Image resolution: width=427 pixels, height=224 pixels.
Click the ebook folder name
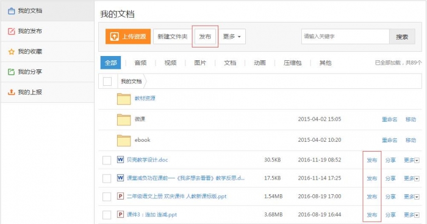tap(142, 140)
